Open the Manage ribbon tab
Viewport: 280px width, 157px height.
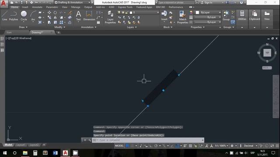coord(76,7)
